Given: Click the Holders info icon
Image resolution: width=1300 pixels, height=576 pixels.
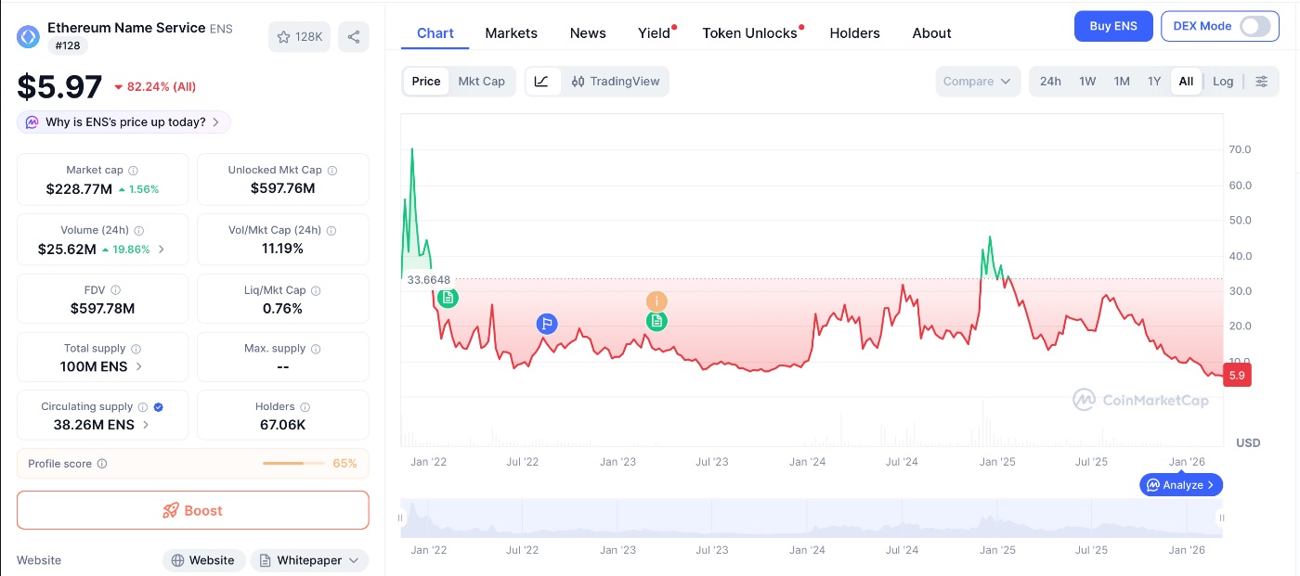Looking at the screenshot, I should [x=305, y=407].
